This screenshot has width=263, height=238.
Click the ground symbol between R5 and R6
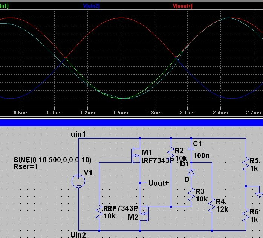(x=259, y=194)
